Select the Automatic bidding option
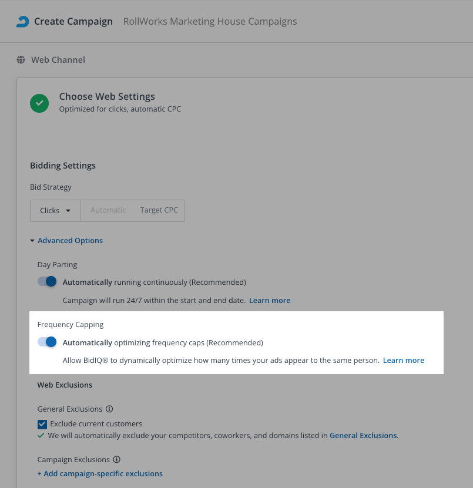 [108, 210]
